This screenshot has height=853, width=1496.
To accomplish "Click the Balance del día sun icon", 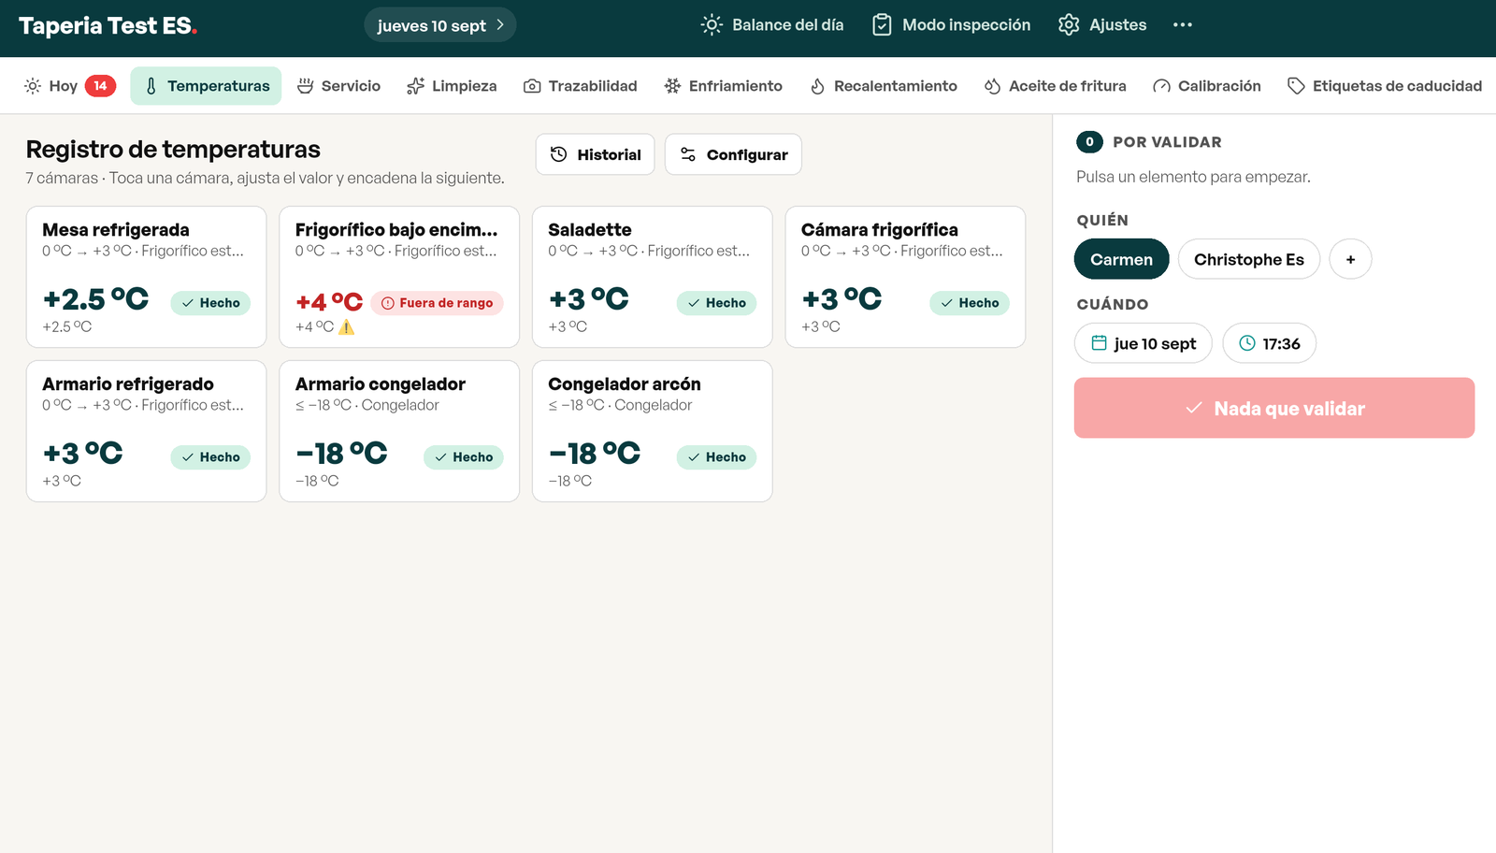I will [712, 25].
